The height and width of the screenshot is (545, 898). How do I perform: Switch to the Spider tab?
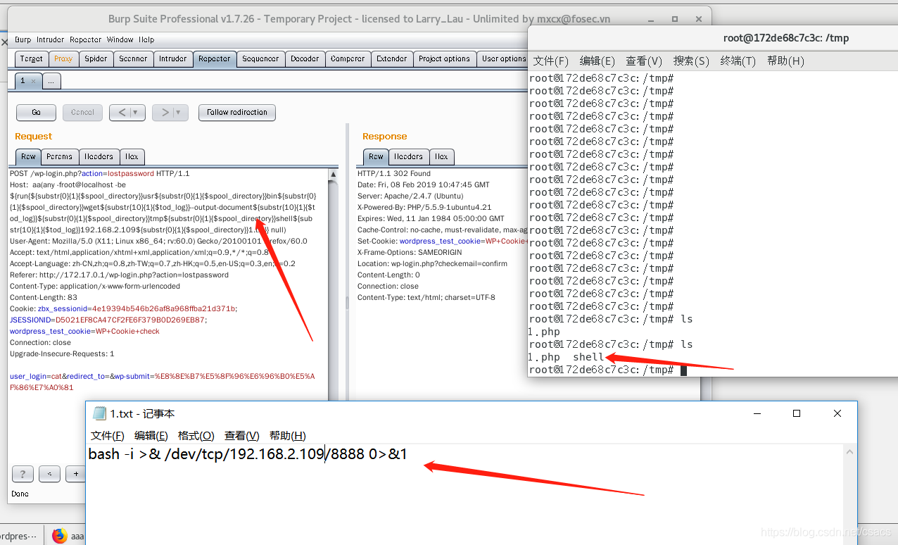pos(96,59)
